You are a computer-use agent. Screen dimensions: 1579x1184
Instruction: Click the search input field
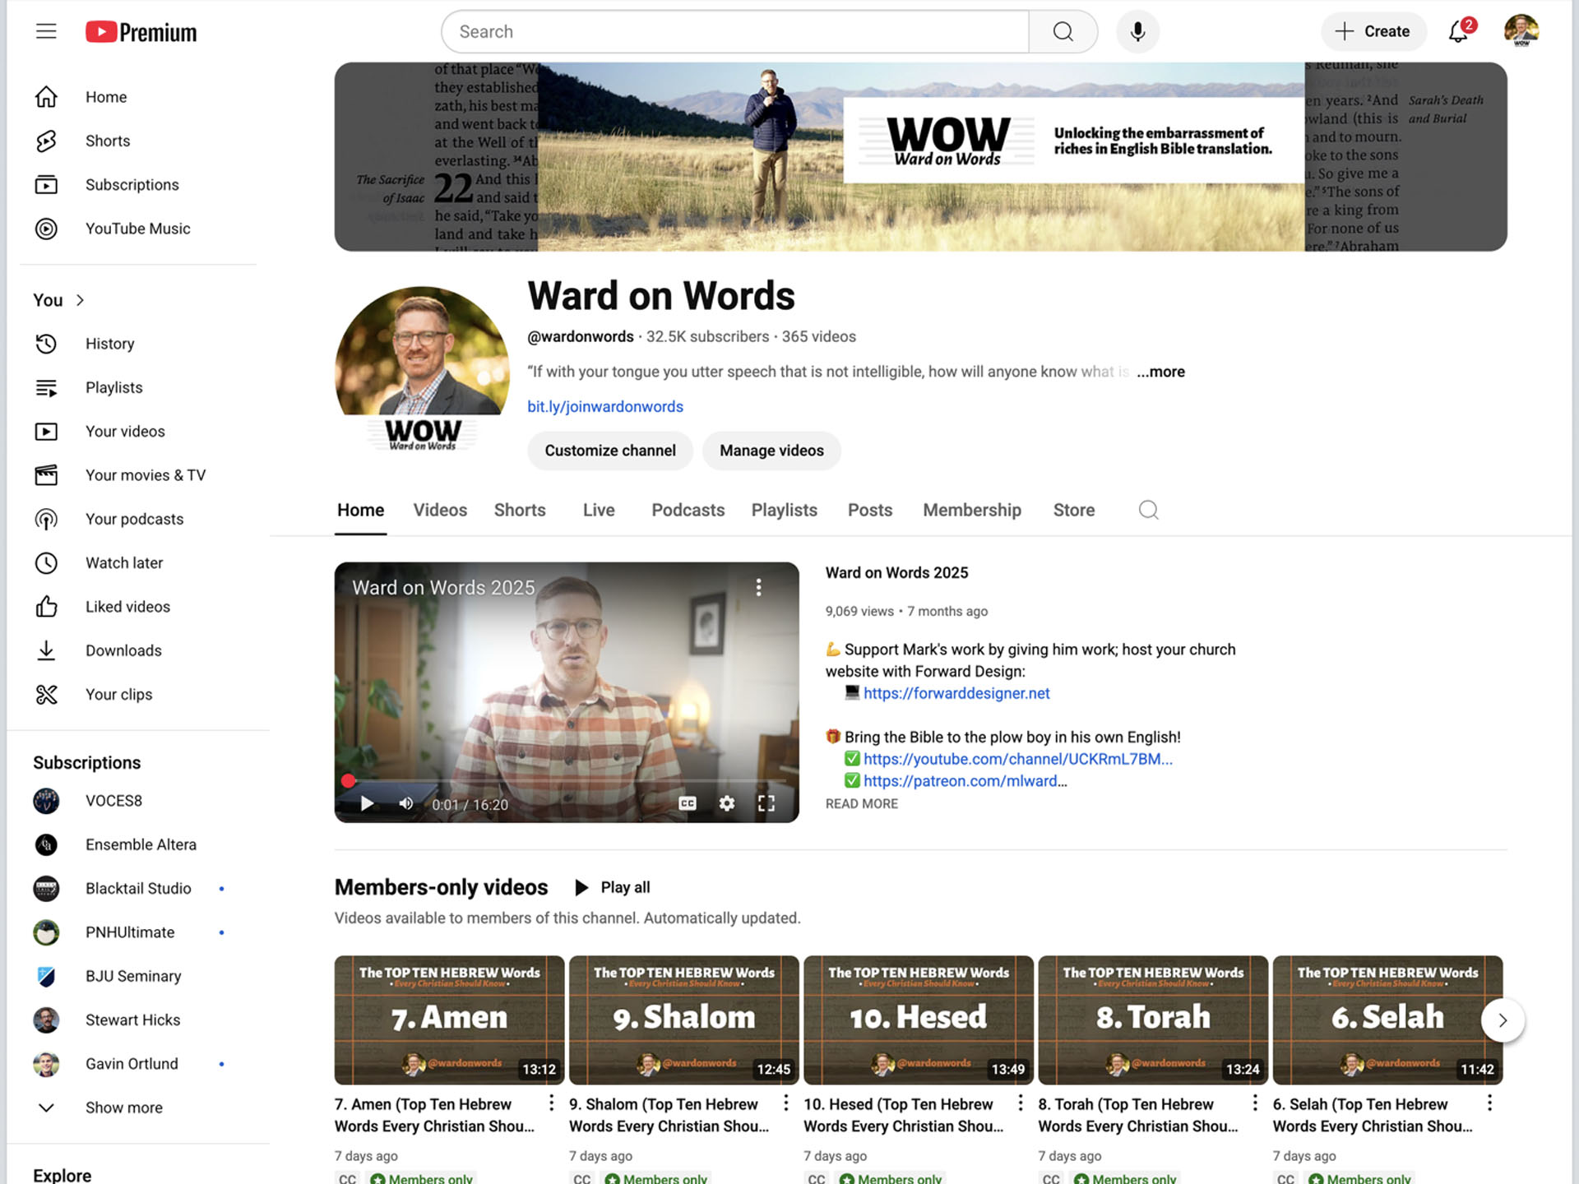[735, 32]
